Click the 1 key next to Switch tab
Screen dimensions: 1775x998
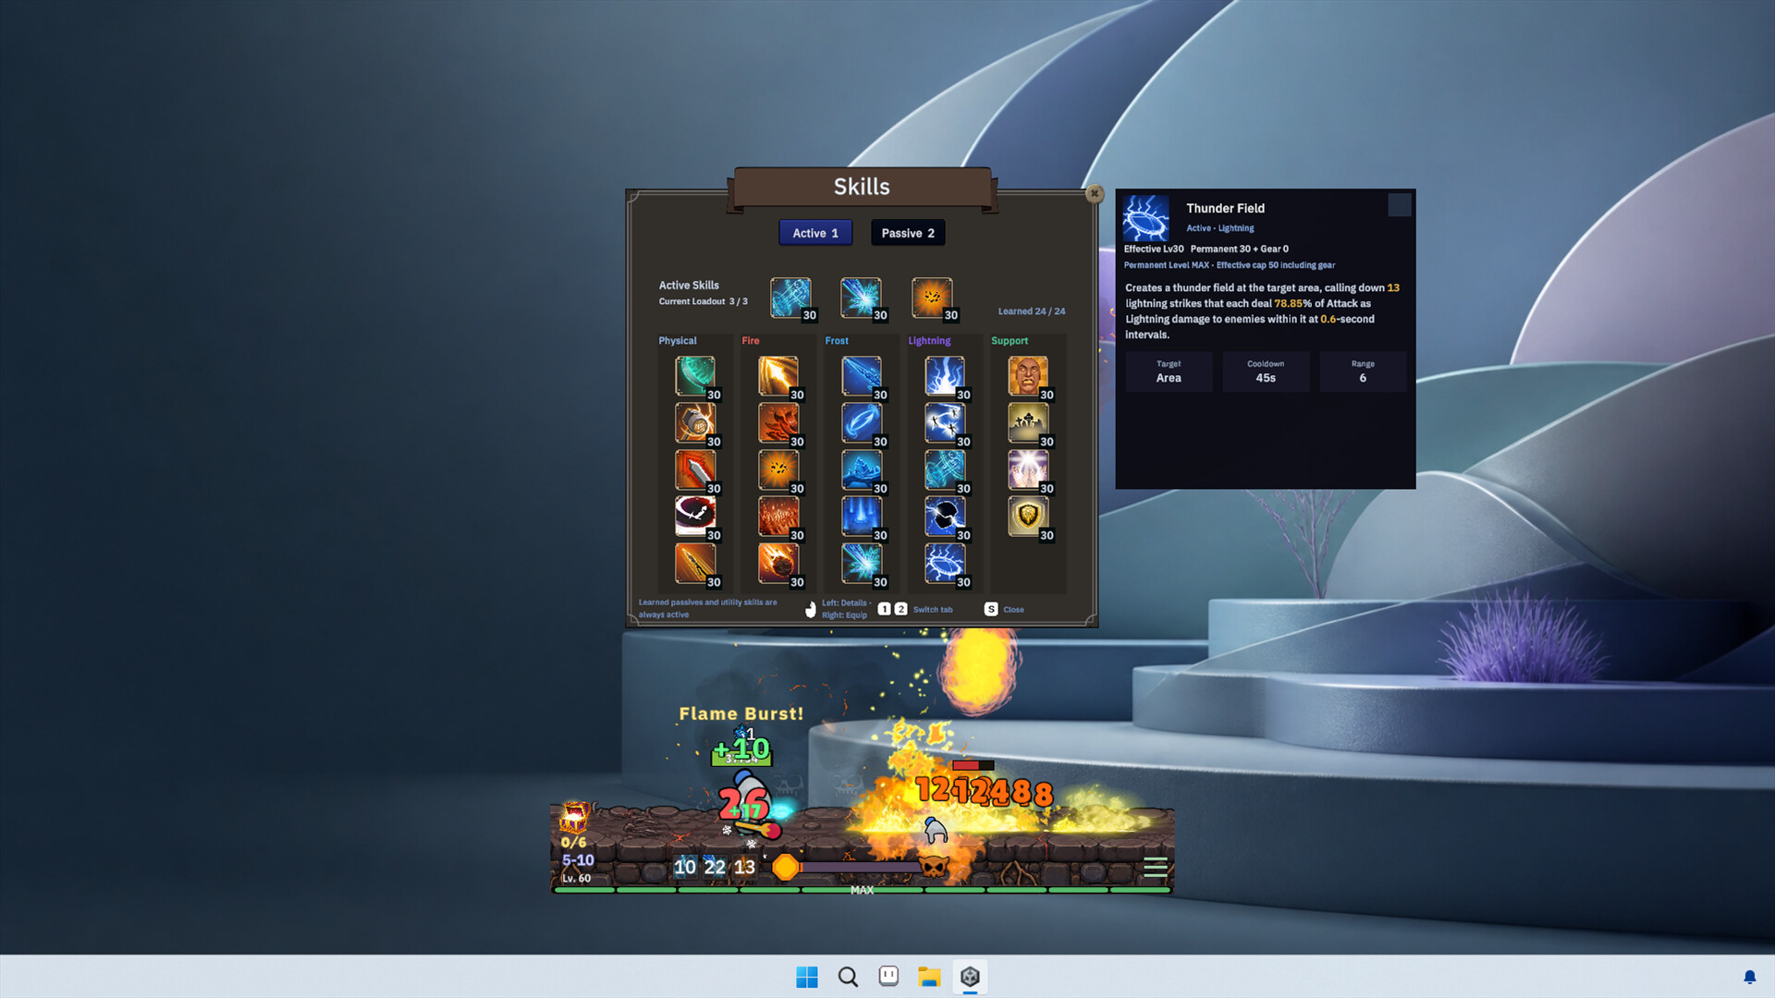[x=884, y=609]
